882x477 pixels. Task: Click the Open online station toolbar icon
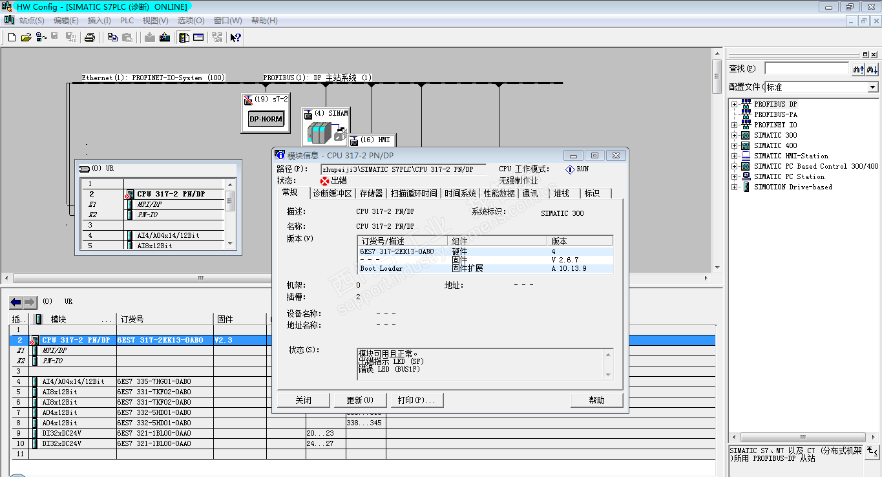click(41, 37)
